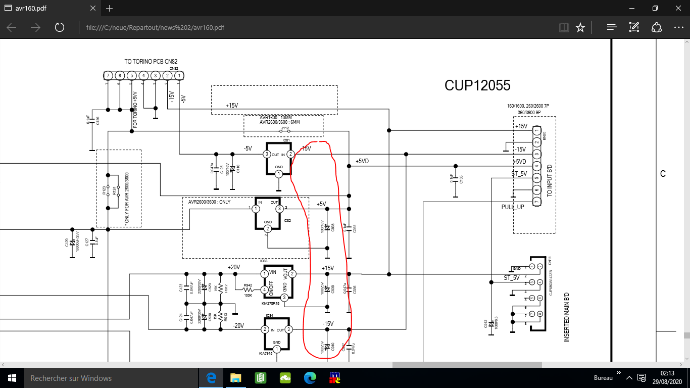The height and width of the screenshot is (388, 690).
Task: Click the AVR2600/3600 : ONLY note text
Action: 209,202
